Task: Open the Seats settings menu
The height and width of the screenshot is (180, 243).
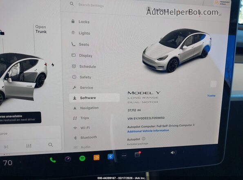Action: pyautogui.click(x=80, y=44)
